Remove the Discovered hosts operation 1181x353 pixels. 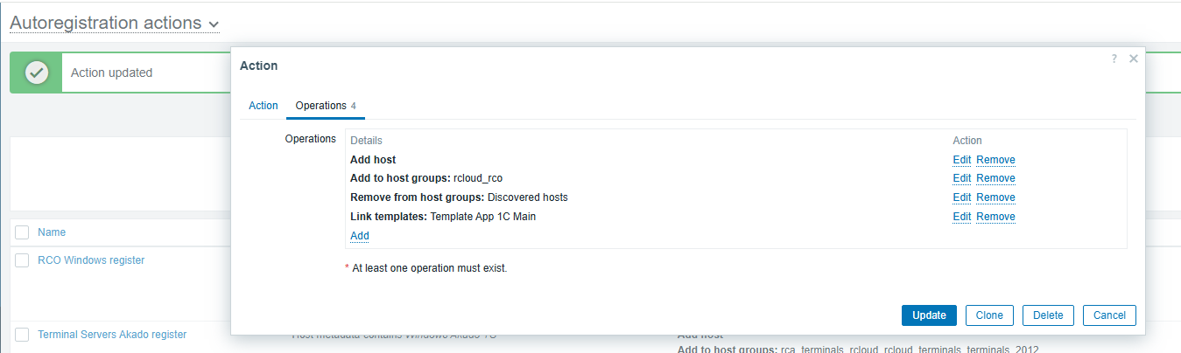995,197
